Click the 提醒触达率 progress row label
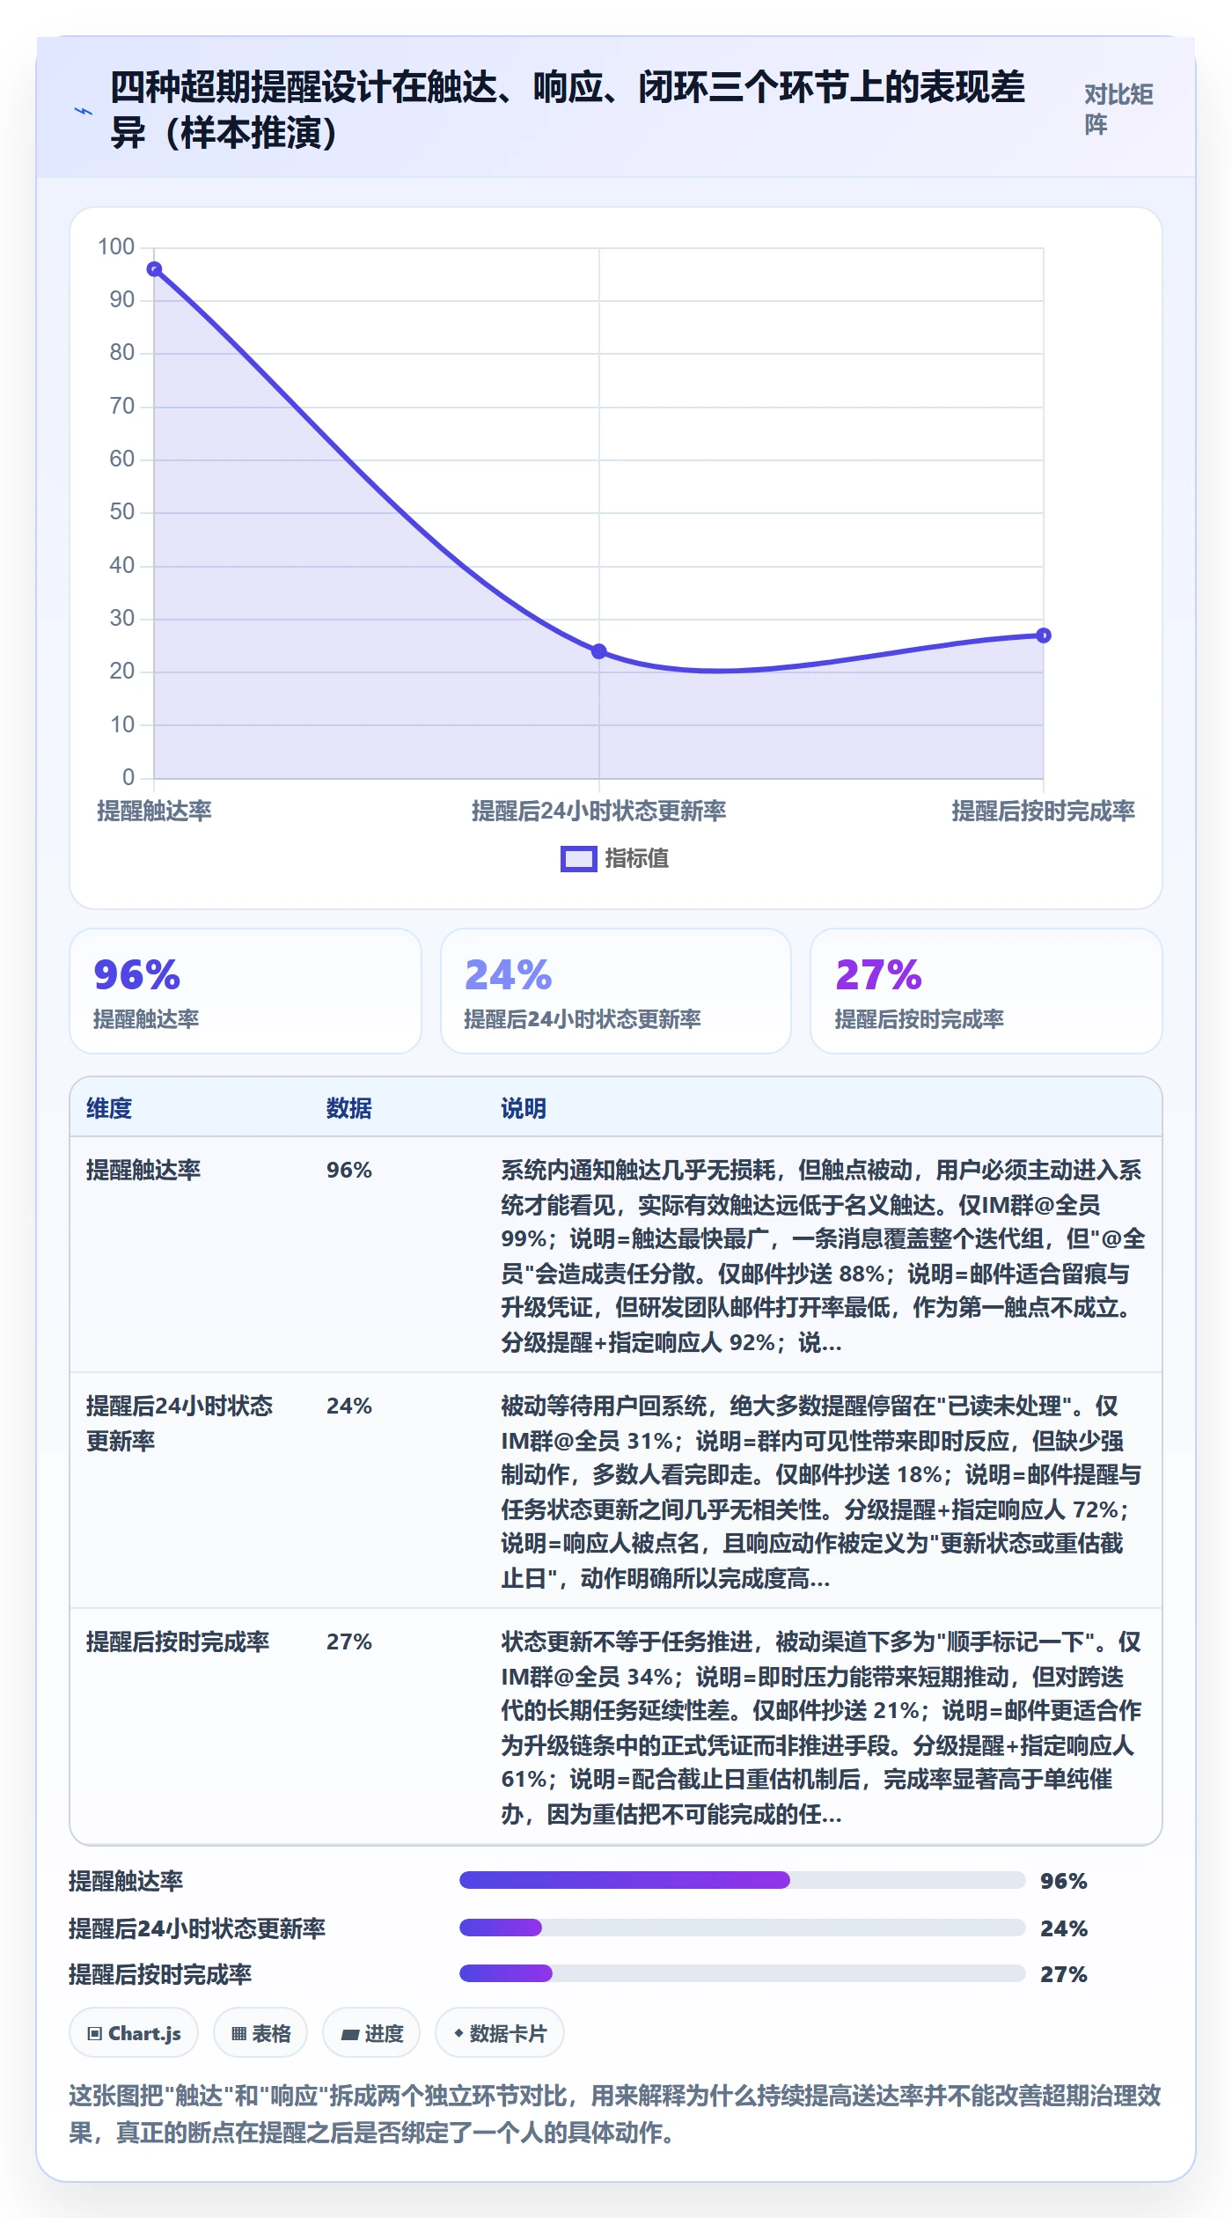The height and width of the screenshot is (2218, 1232). pos(126,1881)
